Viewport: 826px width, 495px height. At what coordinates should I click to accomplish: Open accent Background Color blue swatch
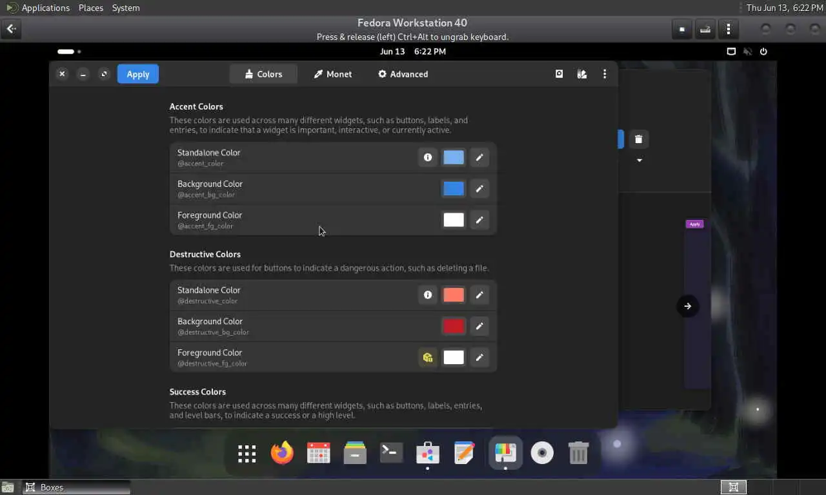(x=454, y=189)
